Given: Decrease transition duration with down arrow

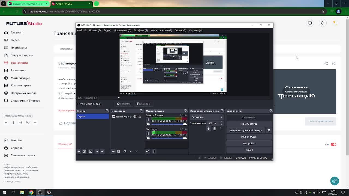Looking at the screenshot, I should pos(221,124).
